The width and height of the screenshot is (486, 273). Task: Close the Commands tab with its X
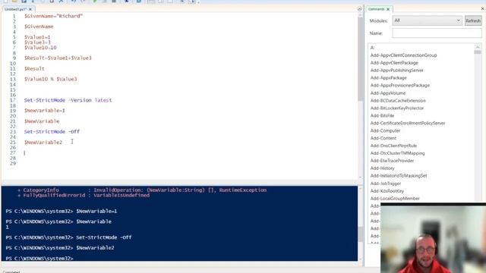click(388, 9)
